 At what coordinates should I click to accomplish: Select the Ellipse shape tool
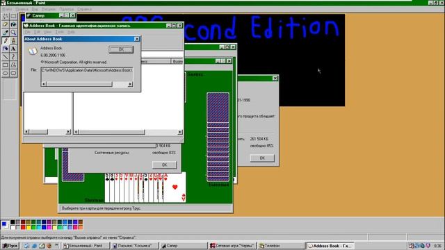(6, 73)
